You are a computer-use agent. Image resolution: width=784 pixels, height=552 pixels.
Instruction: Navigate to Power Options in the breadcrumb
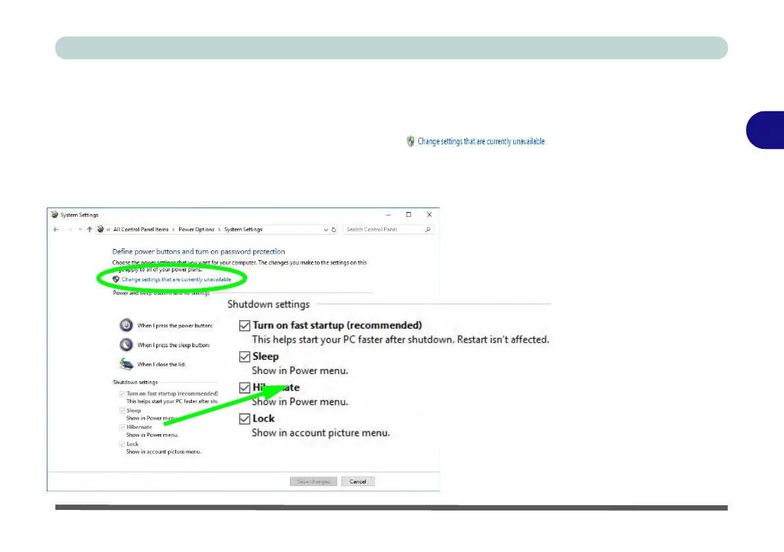(x=196, y=230)
